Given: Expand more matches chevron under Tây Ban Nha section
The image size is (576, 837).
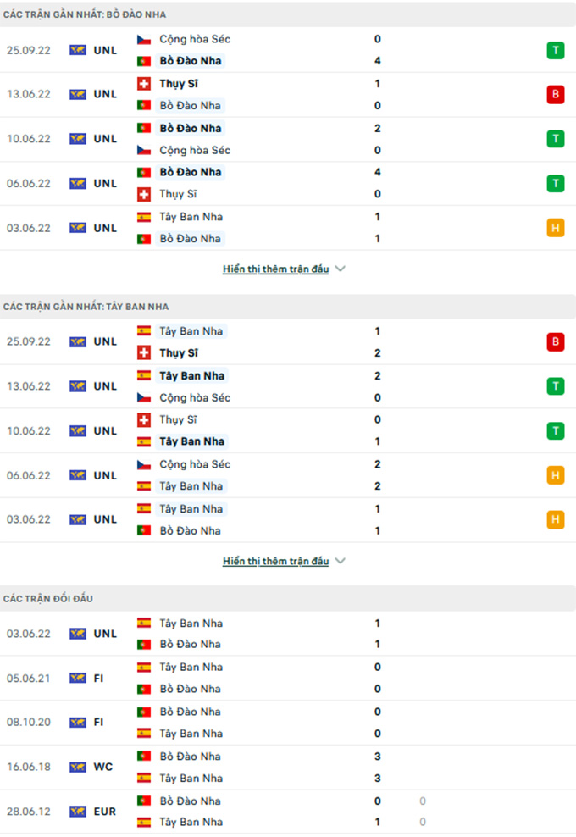Looking at the screenshot, I should click(x=341, y=561).
